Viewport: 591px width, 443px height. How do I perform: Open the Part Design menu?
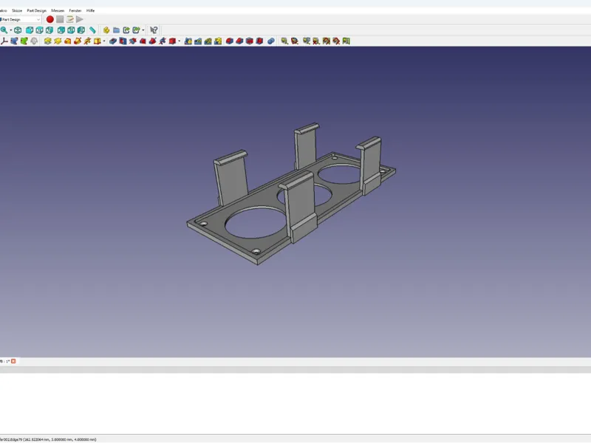coord(36,10)
